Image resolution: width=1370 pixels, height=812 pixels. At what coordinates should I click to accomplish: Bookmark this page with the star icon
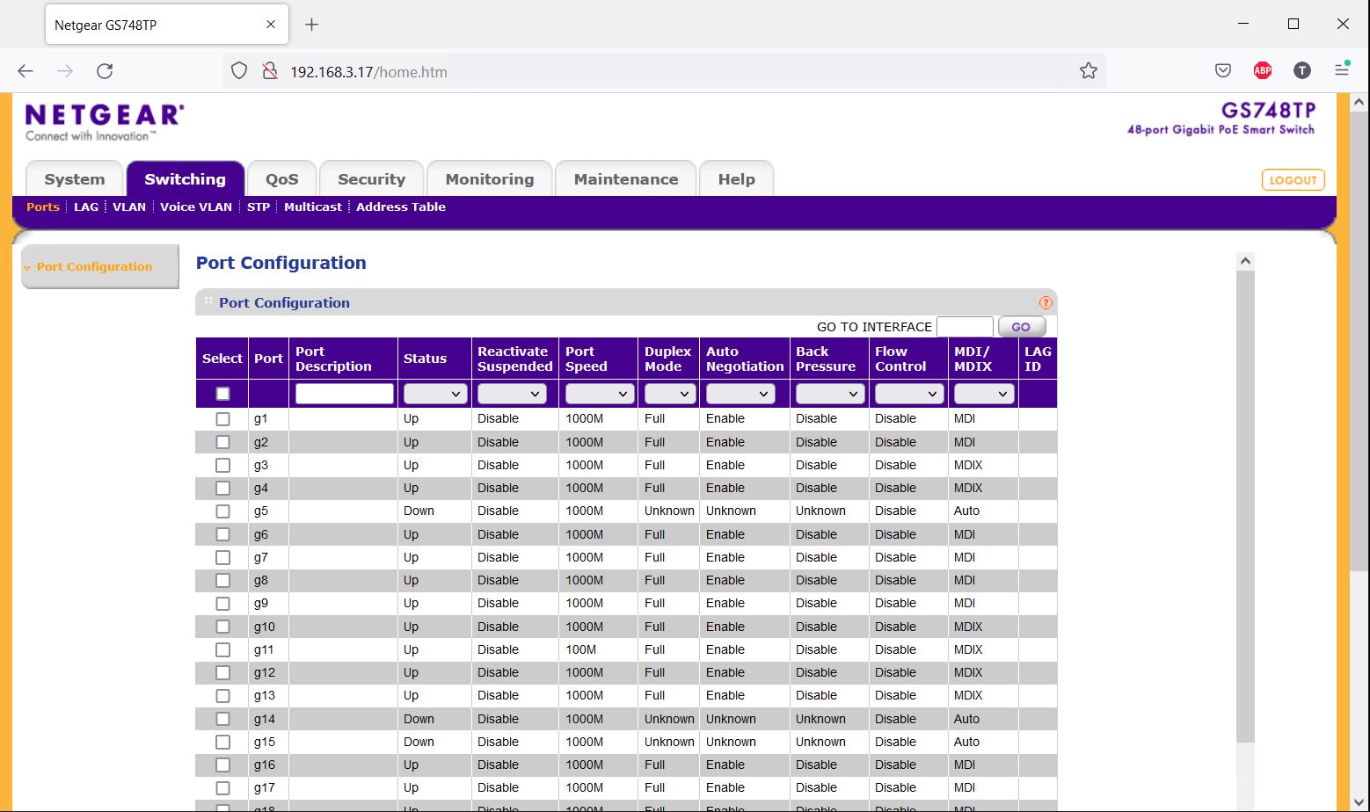[x=1088, y=71]
